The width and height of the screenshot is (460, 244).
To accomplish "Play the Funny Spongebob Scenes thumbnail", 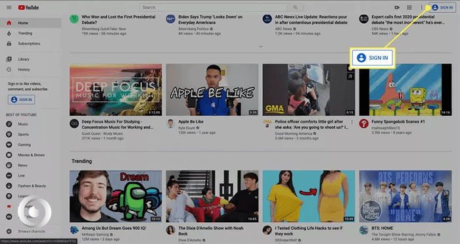I will click(405, 90).
